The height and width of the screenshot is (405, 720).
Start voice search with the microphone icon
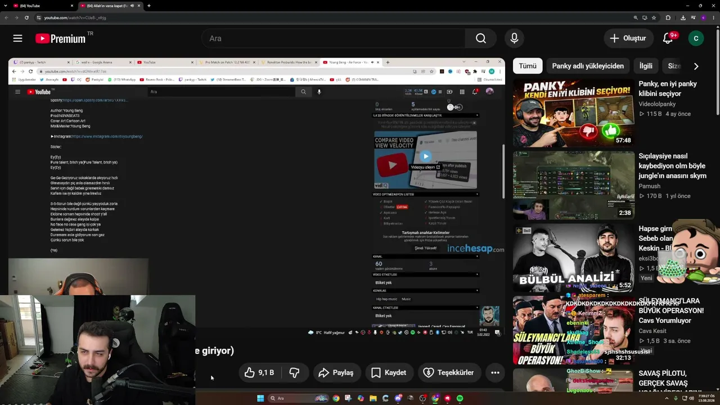point(514,38)
